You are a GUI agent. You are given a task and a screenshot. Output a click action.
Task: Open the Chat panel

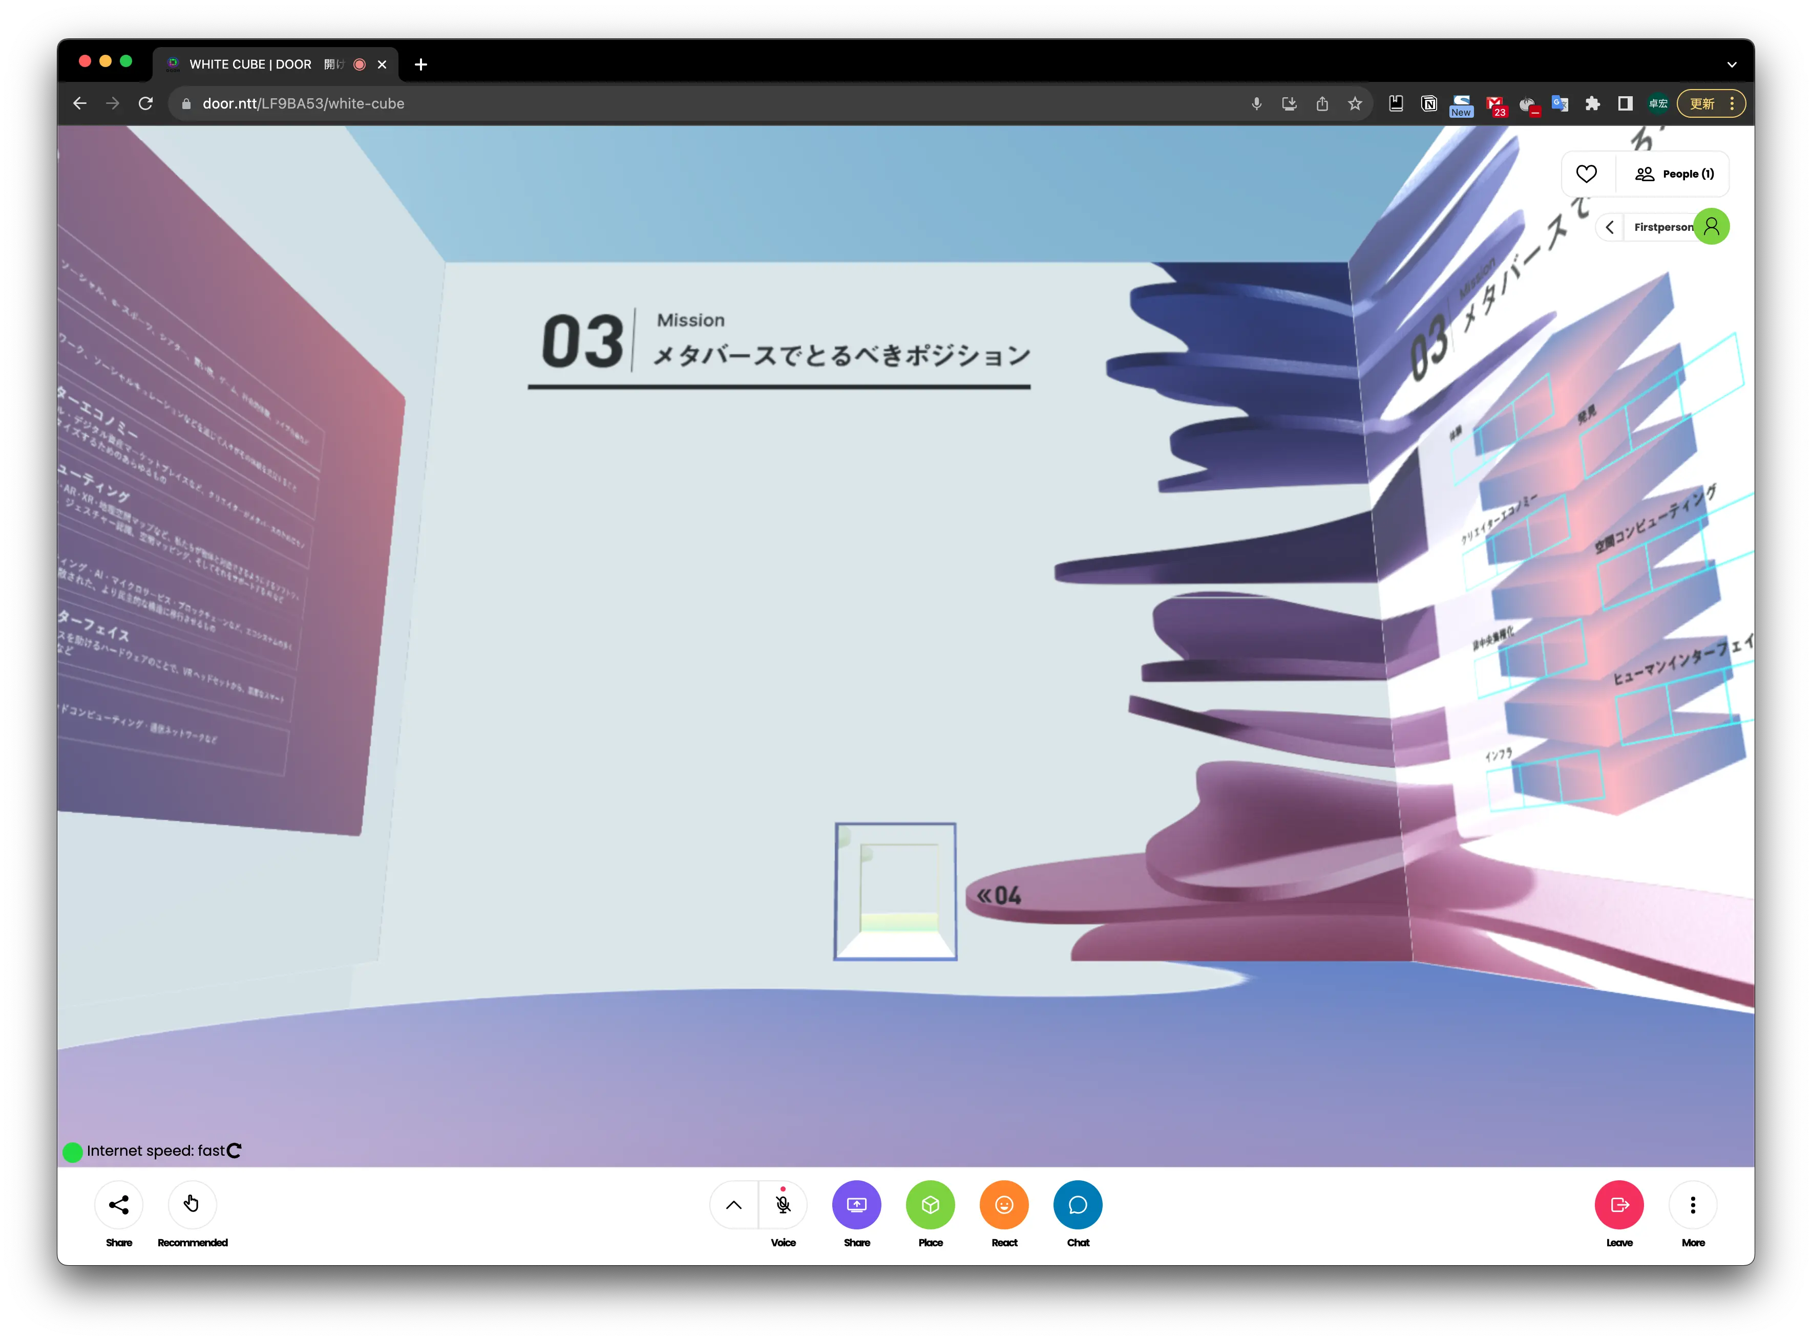(1078, 1205)
